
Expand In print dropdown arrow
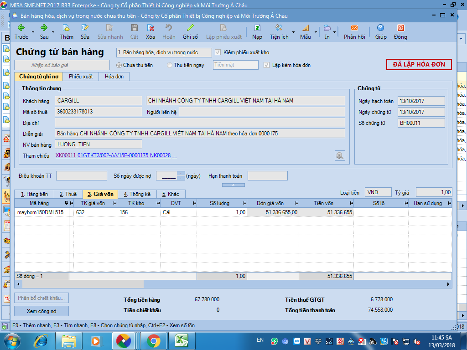click(x=334, y=32)
